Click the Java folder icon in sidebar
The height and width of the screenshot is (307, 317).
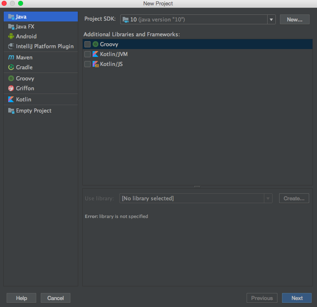(x=11, y=16)
